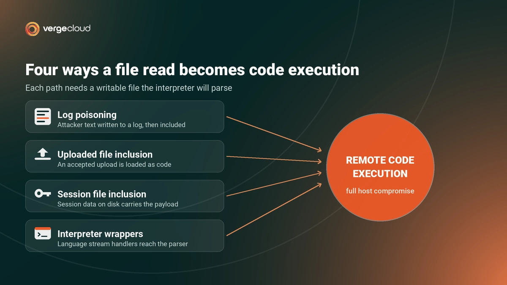Select the 'Log poisoning' heading

[x=87, y=115]
